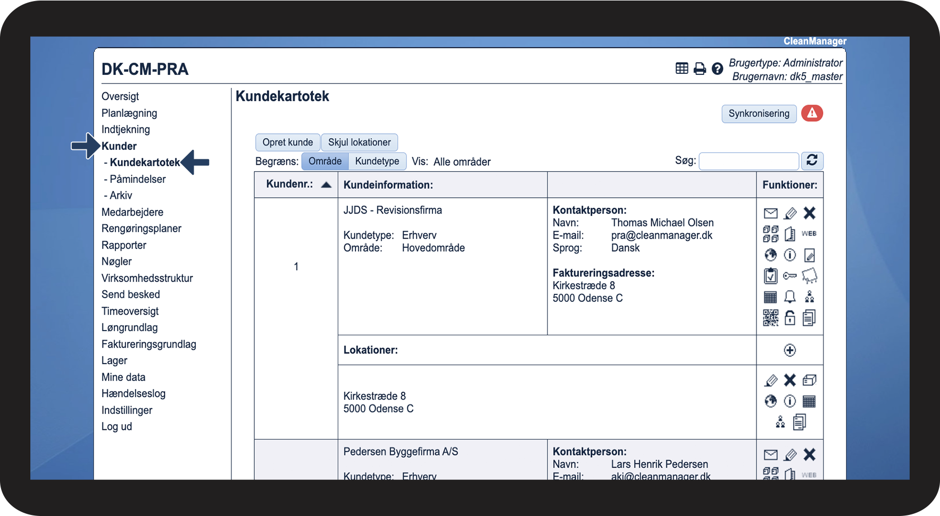Open calendar grid for Kirkestræde 8 location
This screenshot has height=516, width=940.
click(809, 401)
